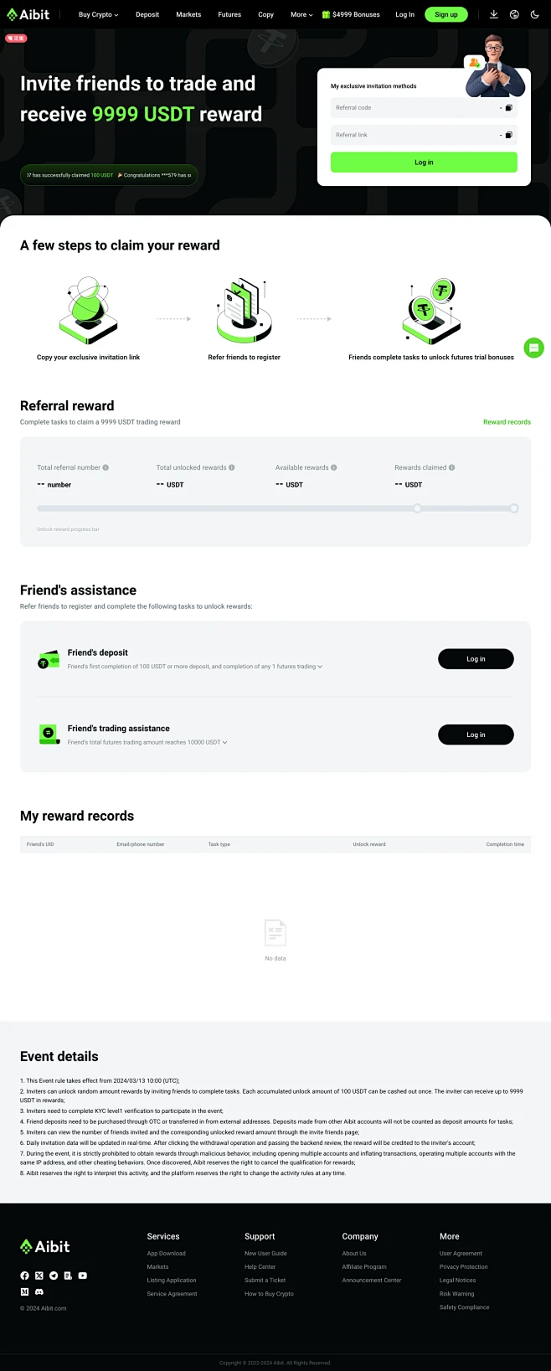Viewport: 551px width, 1371px height.
Task: Click the green Sign up button
Action: point(445,14)
